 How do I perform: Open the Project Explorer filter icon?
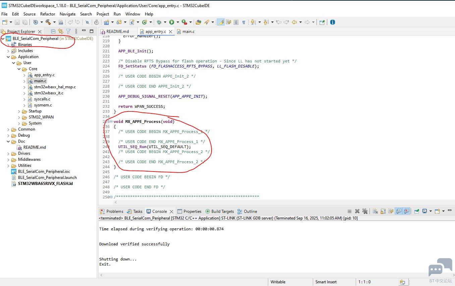tap(68, 31)
